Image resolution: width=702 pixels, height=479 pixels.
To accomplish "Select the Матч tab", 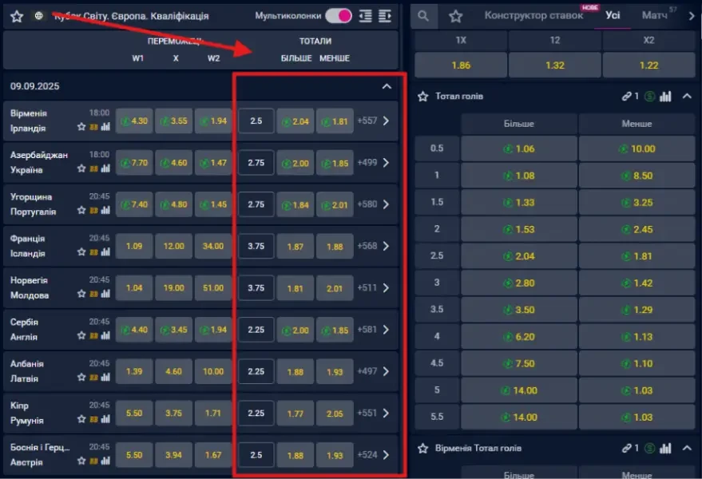I will 655,16.
